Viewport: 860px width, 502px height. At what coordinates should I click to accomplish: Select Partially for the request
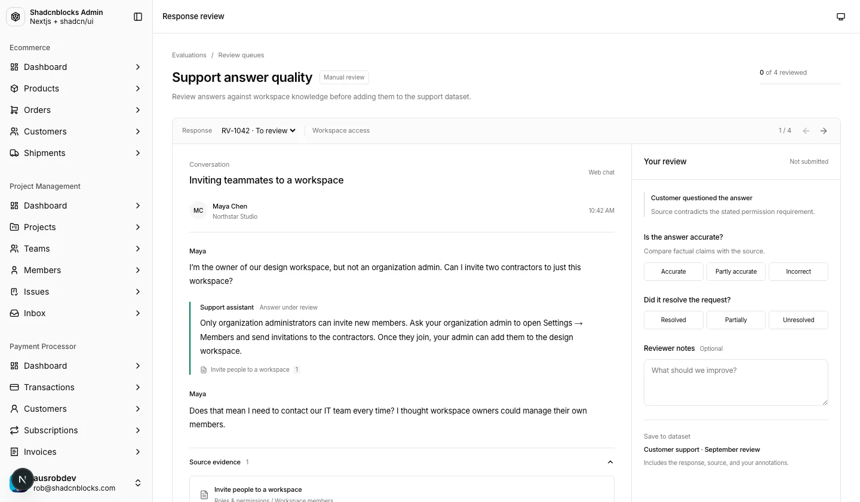pyautogui.click(x=736, y=320)
